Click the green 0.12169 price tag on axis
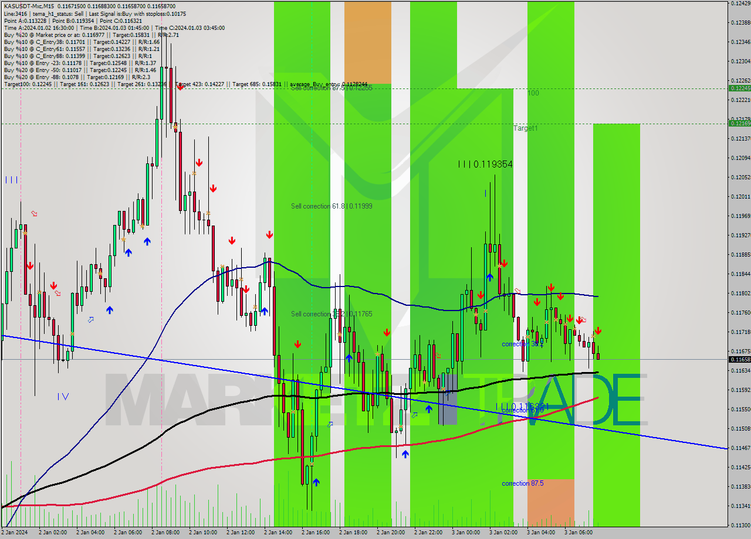This screenshot has width=751, height=539. [x=739, y=123]
